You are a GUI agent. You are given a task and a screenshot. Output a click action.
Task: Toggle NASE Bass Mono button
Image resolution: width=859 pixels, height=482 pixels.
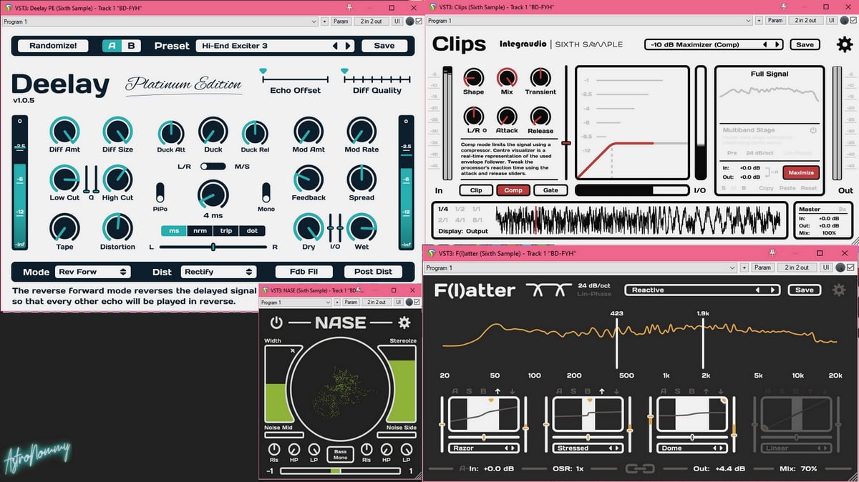point(341,453)
